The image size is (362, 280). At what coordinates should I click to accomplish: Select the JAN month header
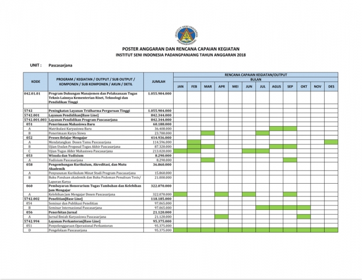click(x=180, y=86)
